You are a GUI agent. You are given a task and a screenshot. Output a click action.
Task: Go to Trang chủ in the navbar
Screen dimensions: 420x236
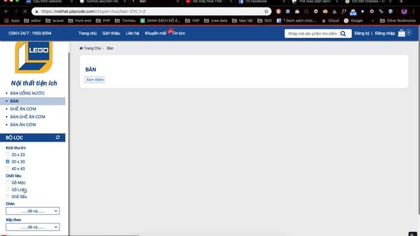pos(87,33)
